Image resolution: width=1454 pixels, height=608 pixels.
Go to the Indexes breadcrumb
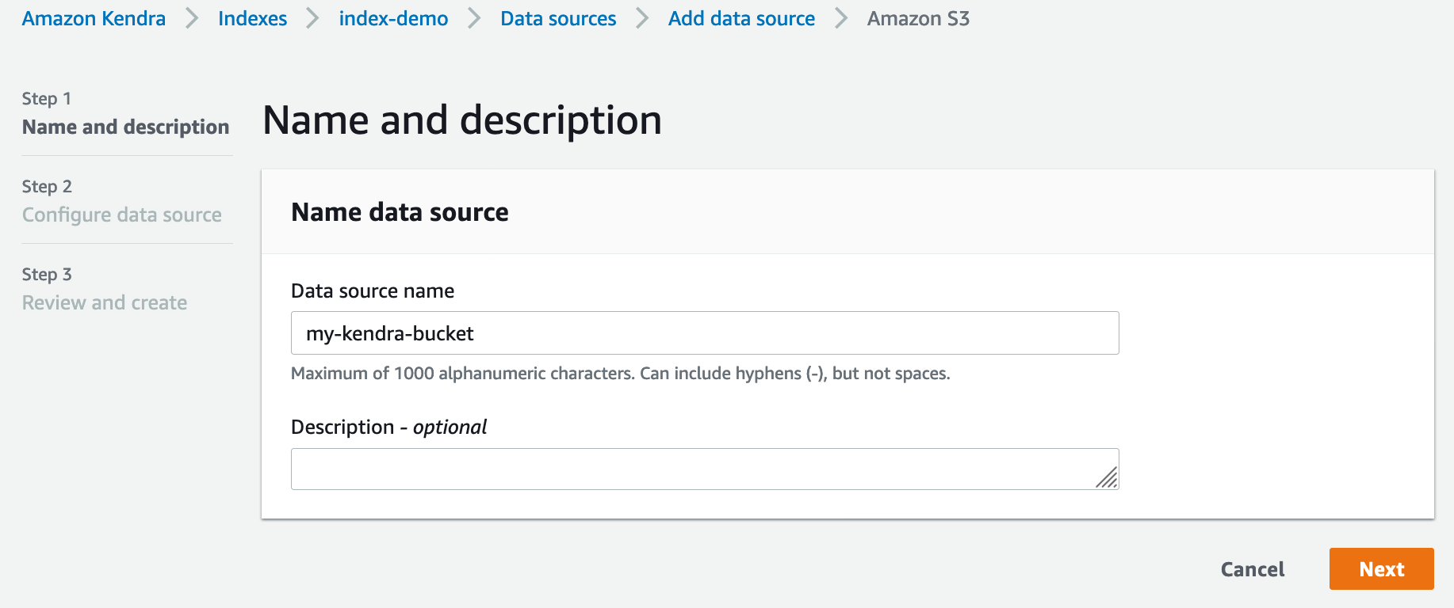[x=252, y=18]
